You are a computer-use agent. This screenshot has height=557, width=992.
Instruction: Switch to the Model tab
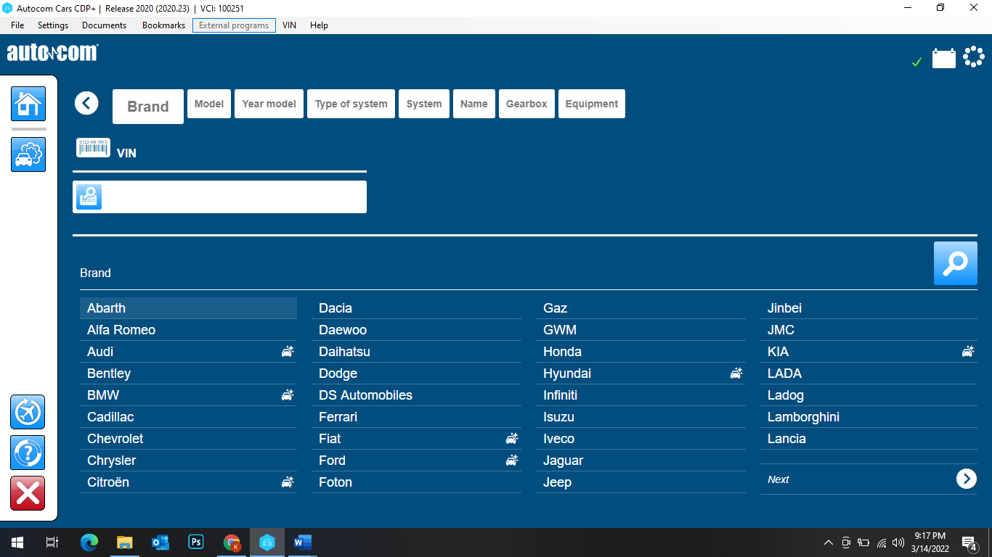(209, 104)
